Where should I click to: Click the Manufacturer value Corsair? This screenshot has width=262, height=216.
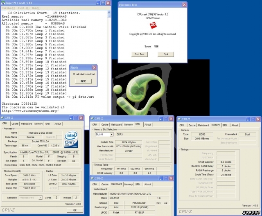(129, 151)
